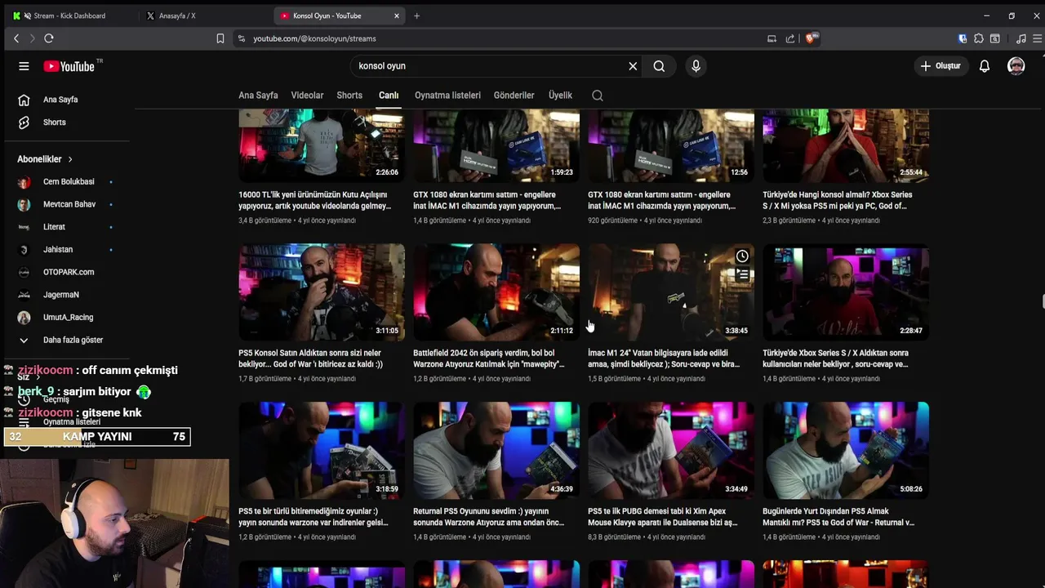Open the Türkiye'de Hangi konsol almalı title
The width and height of the screenshot is (1045, 588).
pos(838,201)
